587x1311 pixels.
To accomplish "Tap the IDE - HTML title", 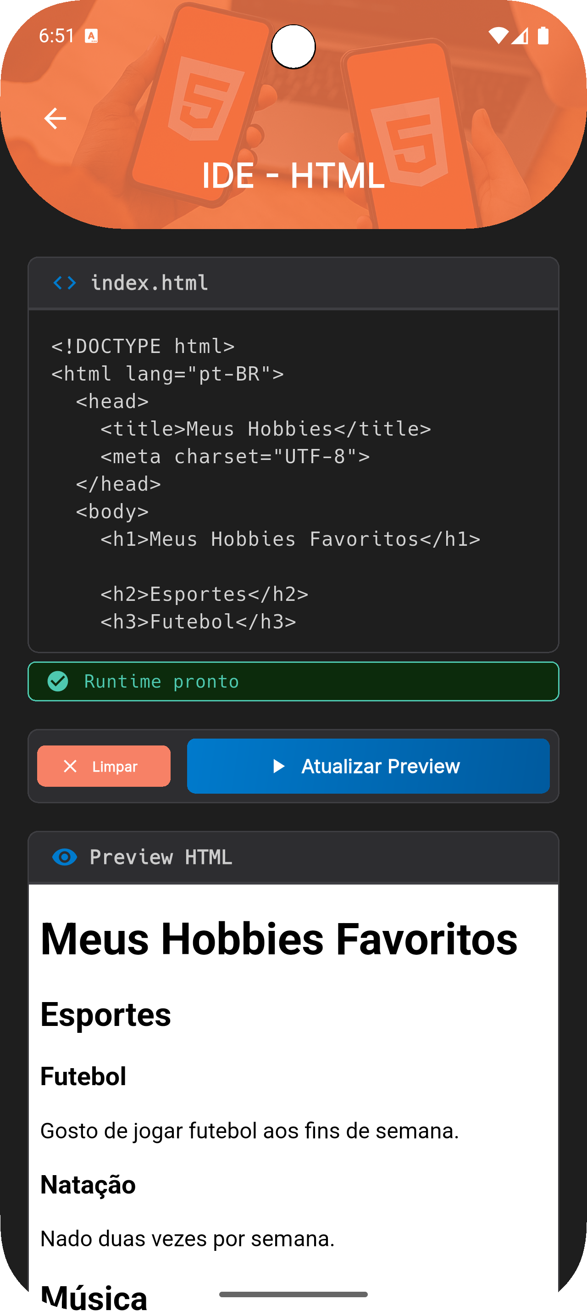I will tap(293, 175).
